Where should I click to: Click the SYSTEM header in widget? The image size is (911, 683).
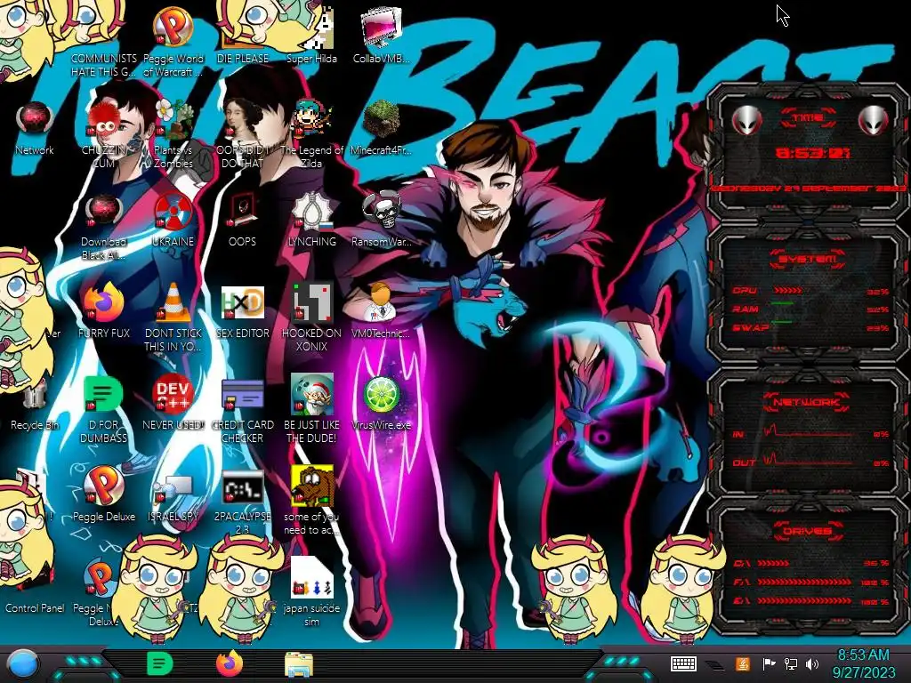(808, 259)
